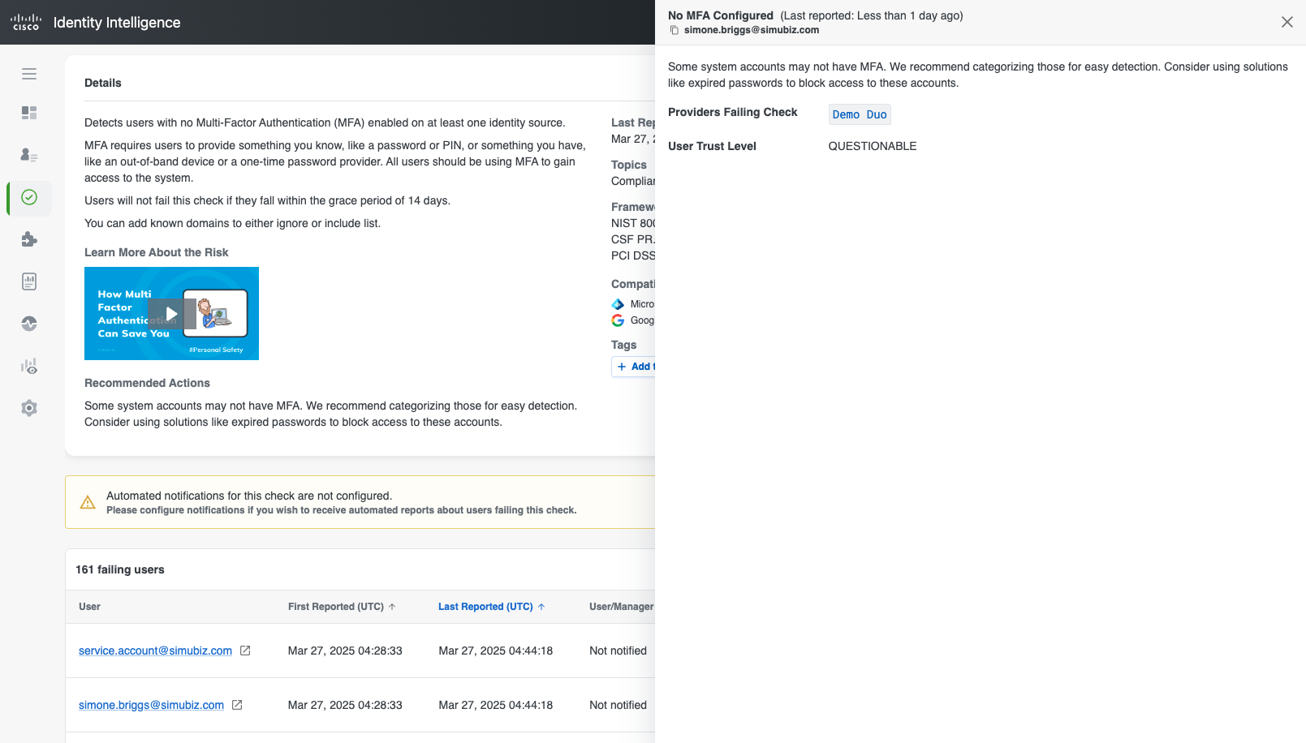The height and width of the screenshot is (743, 1306).
Task: Open the integrations puzzle-piece icon
Action: click(29, 239)
